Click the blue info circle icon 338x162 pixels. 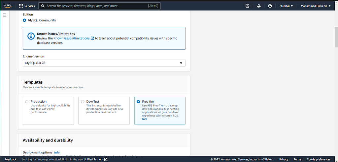coord(31,36)
